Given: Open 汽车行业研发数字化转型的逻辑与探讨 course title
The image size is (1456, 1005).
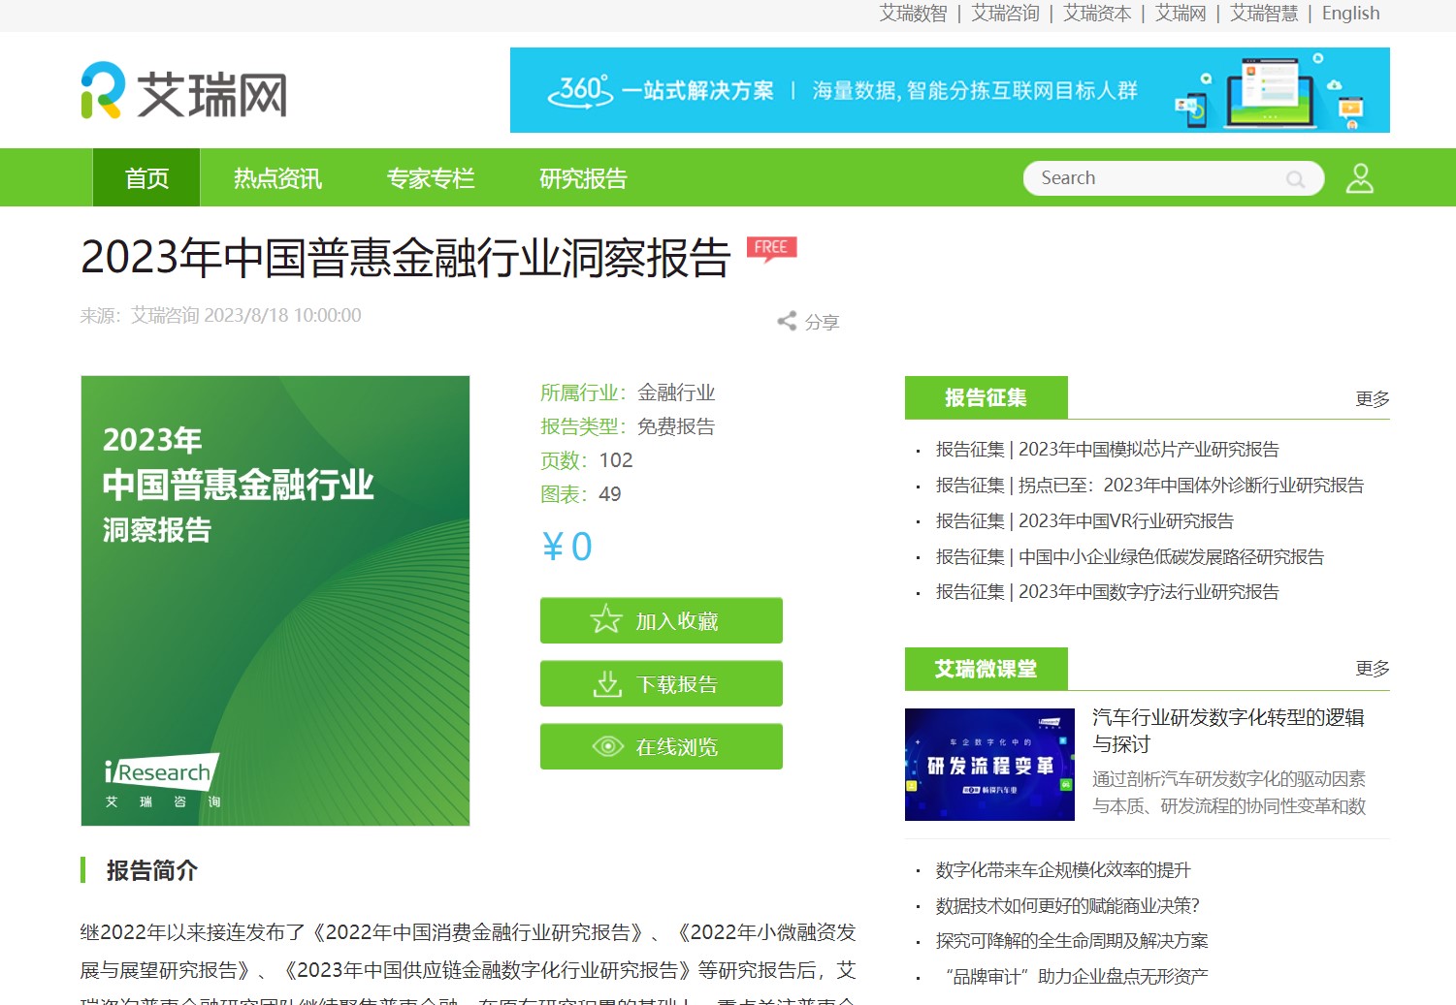Looking at the screenshot, I should point(1228,731).
